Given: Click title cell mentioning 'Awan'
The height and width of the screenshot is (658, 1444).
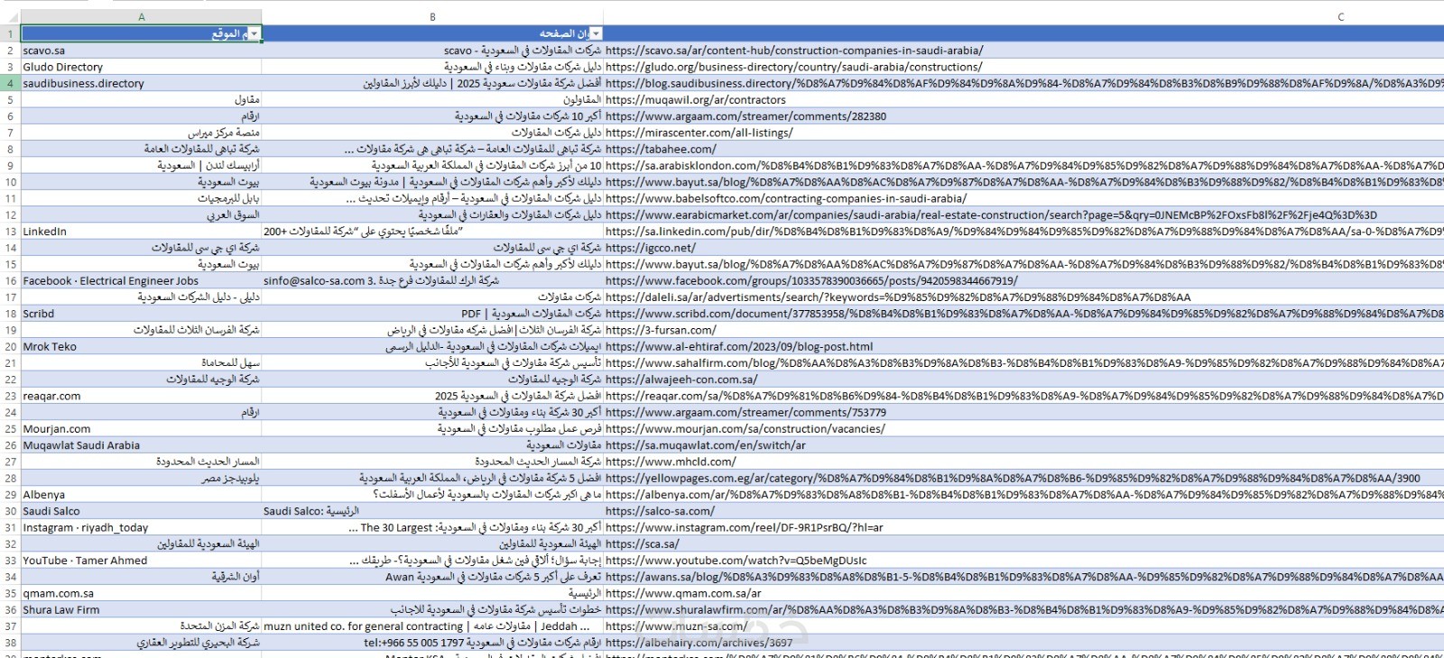Looking at the screenshot, I should 432,577.
